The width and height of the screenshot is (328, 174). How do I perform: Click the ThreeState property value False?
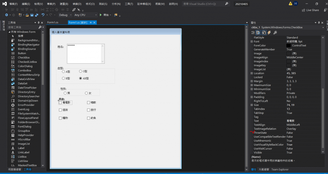point(290,133)
